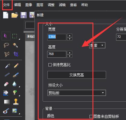The height and width of the screenshot is (120, 126).
Task: Select the blue crop tool
Action: click(16, 54)
